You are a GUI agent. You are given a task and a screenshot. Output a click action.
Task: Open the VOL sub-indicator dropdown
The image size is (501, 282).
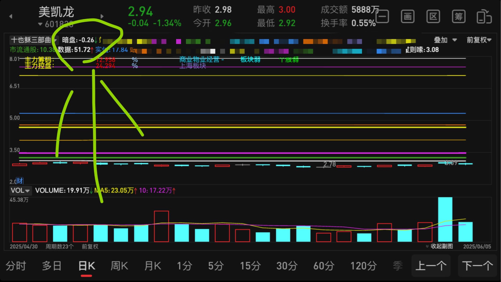tap(21, 191)
